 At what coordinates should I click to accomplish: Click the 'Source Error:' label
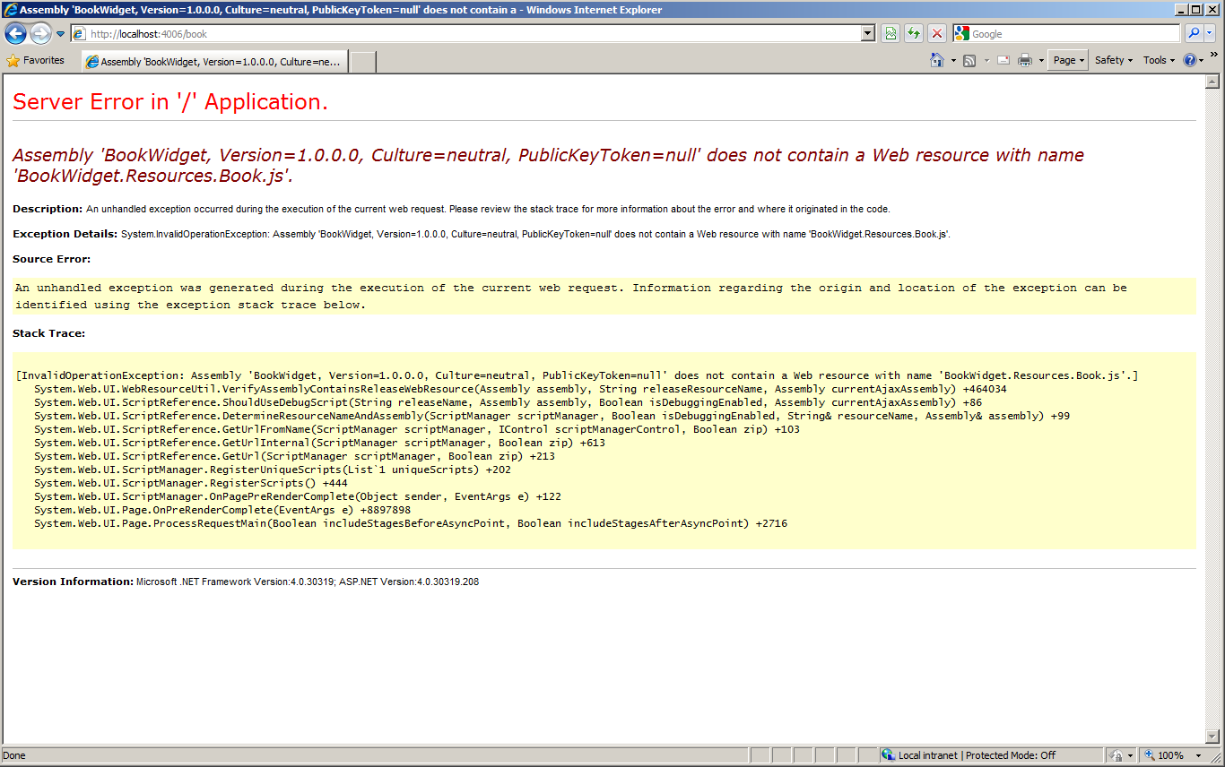pos(51,260)
